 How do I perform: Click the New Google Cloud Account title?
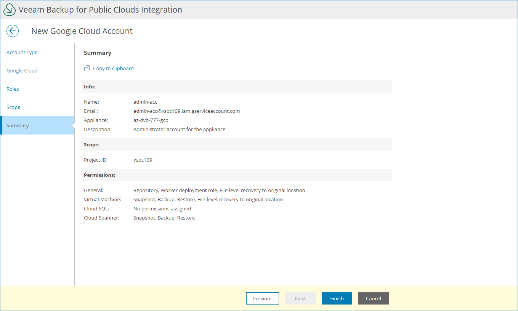coord(82,31)
